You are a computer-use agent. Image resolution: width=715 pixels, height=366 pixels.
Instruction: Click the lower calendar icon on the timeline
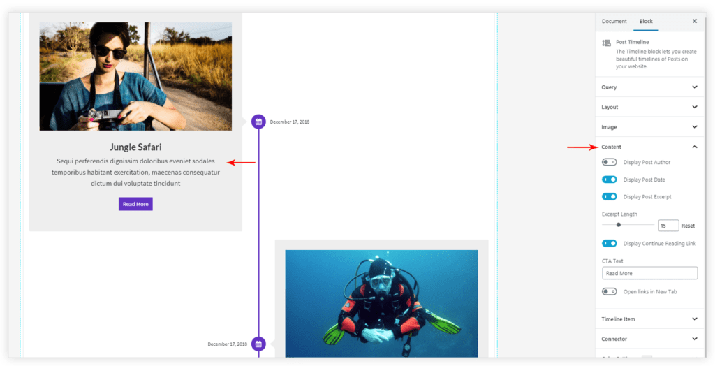(258, 344)
